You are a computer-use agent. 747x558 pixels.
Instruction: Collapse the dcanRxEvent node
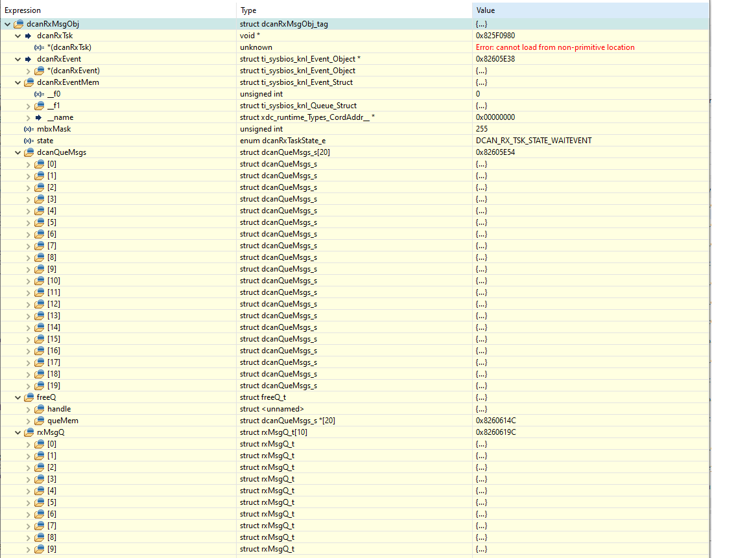18,59
